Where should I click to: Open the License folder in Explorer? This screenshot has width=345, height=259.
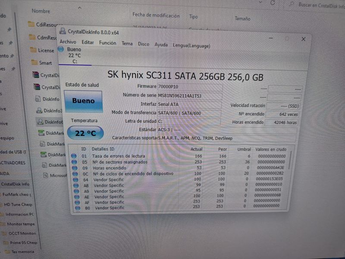[46, 51]
